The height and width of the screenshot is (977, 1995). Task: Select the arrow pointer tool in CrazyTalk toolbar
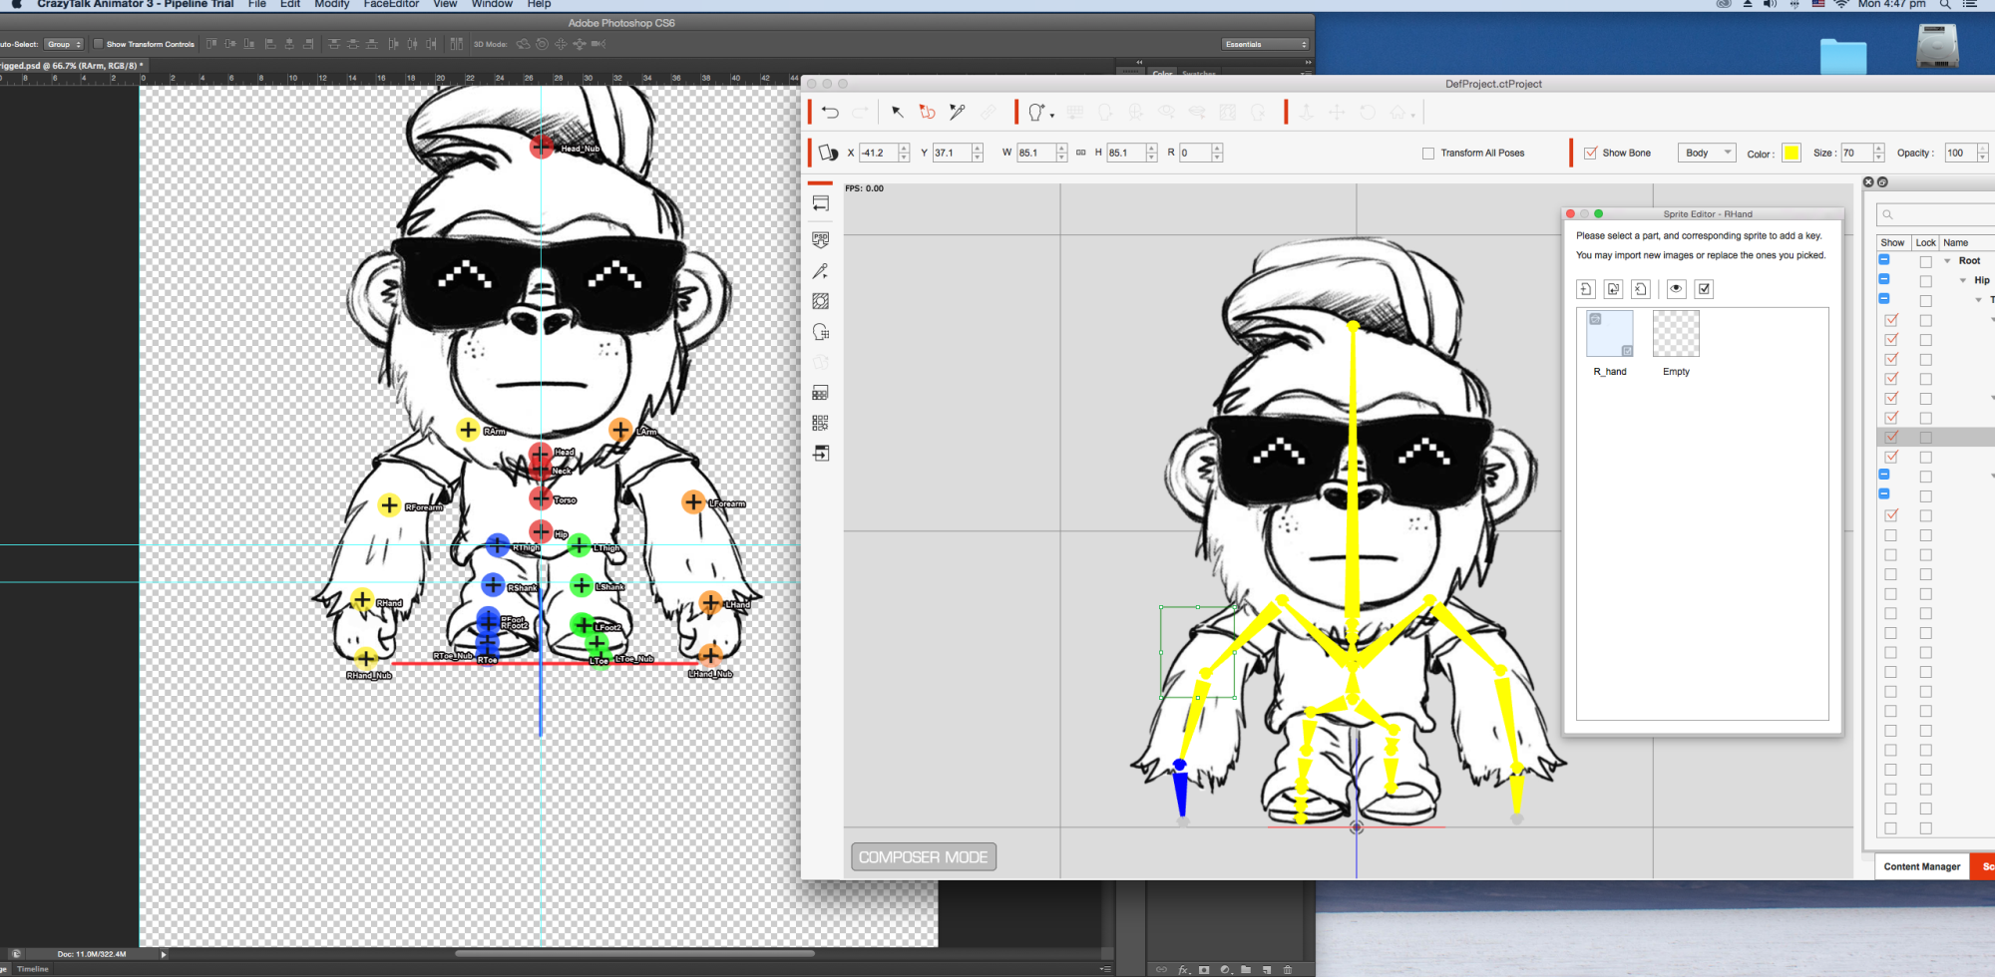pos(897,113)
